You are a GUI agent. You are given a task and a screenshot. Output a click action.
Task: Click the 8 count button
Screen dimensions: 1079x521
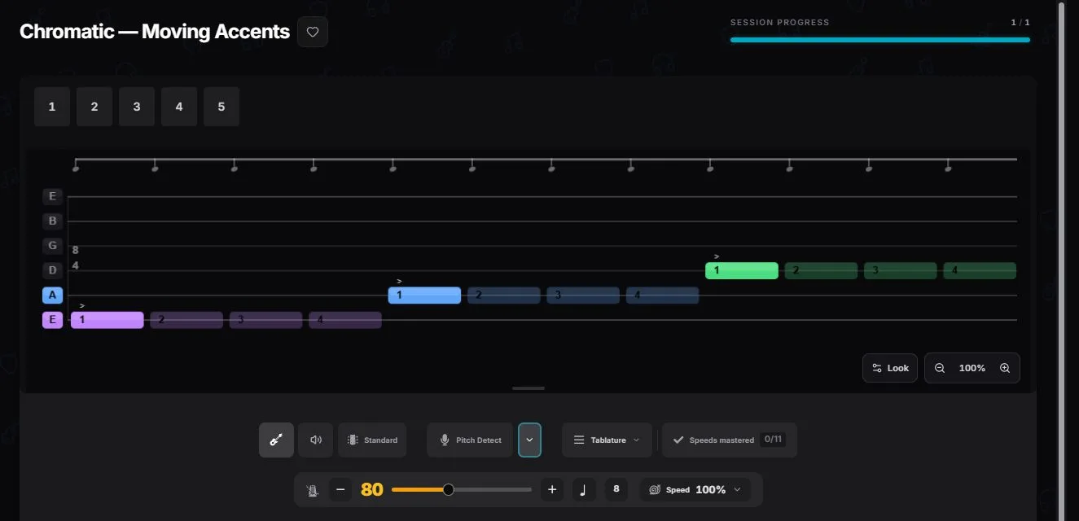pos(616,489)
